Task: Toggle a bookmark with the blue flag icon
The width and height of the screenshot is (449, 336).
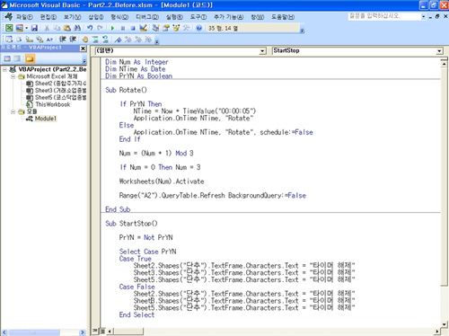Action: (119, 40)
